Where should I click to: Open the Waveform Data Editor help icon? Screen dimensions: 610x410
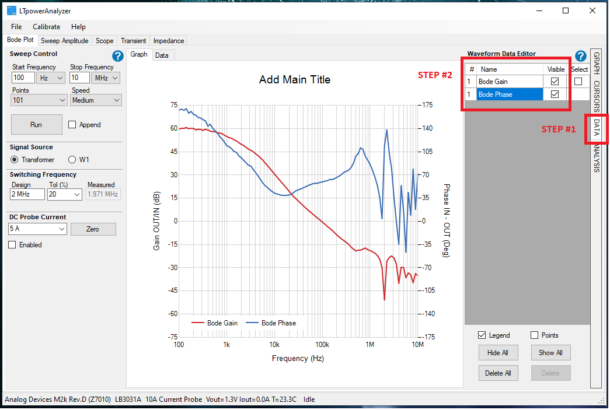[580, 56]
